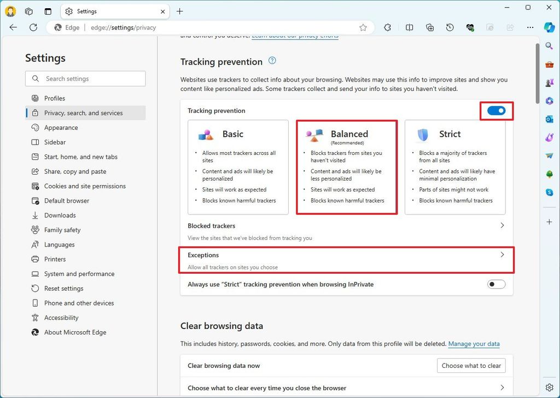Click the Choose what to clear button
The height and width of the screenshot is (398, 560).
coord(471,365)
